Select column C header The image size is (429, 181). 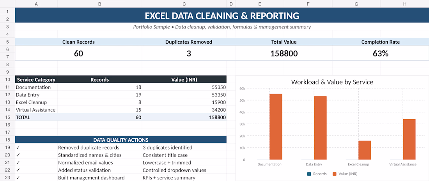[184, 4]
